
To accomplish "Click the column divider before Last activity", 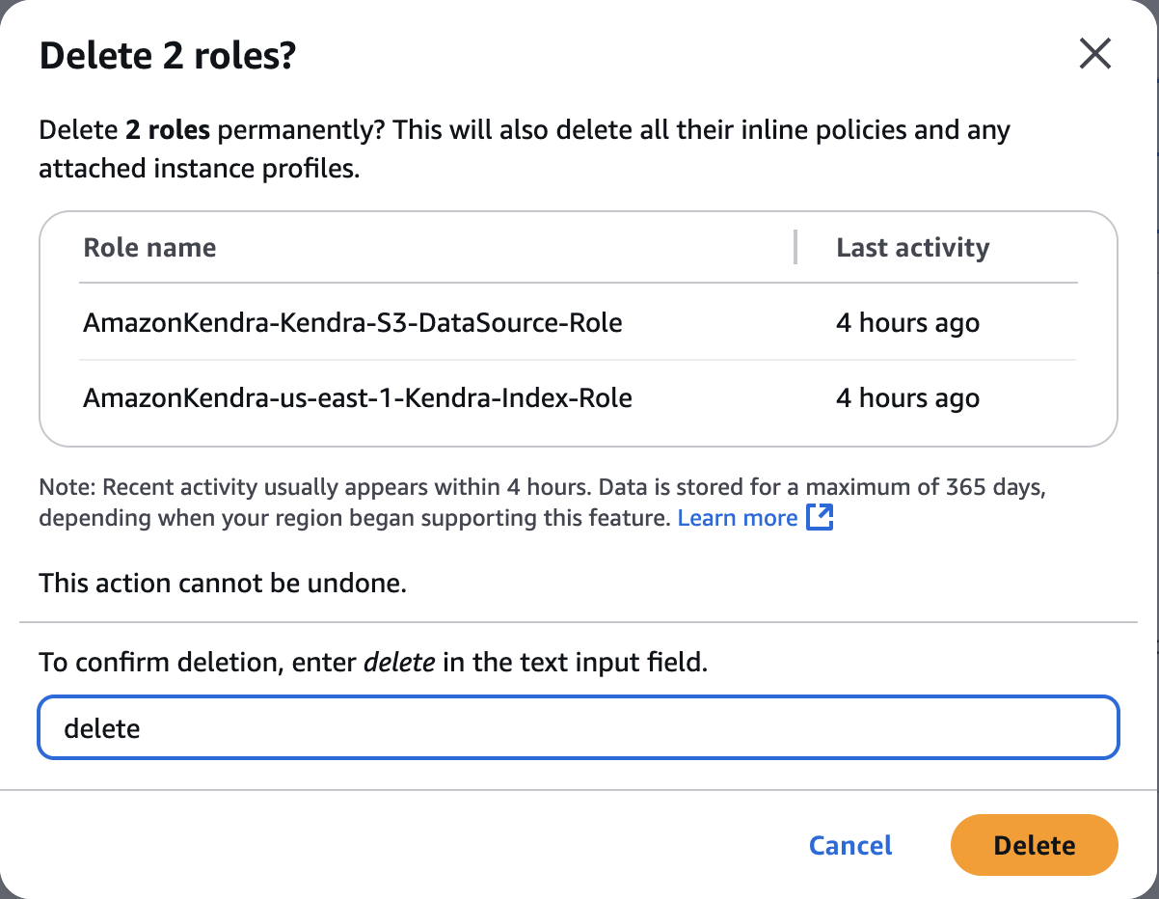I will pos(795,247).
